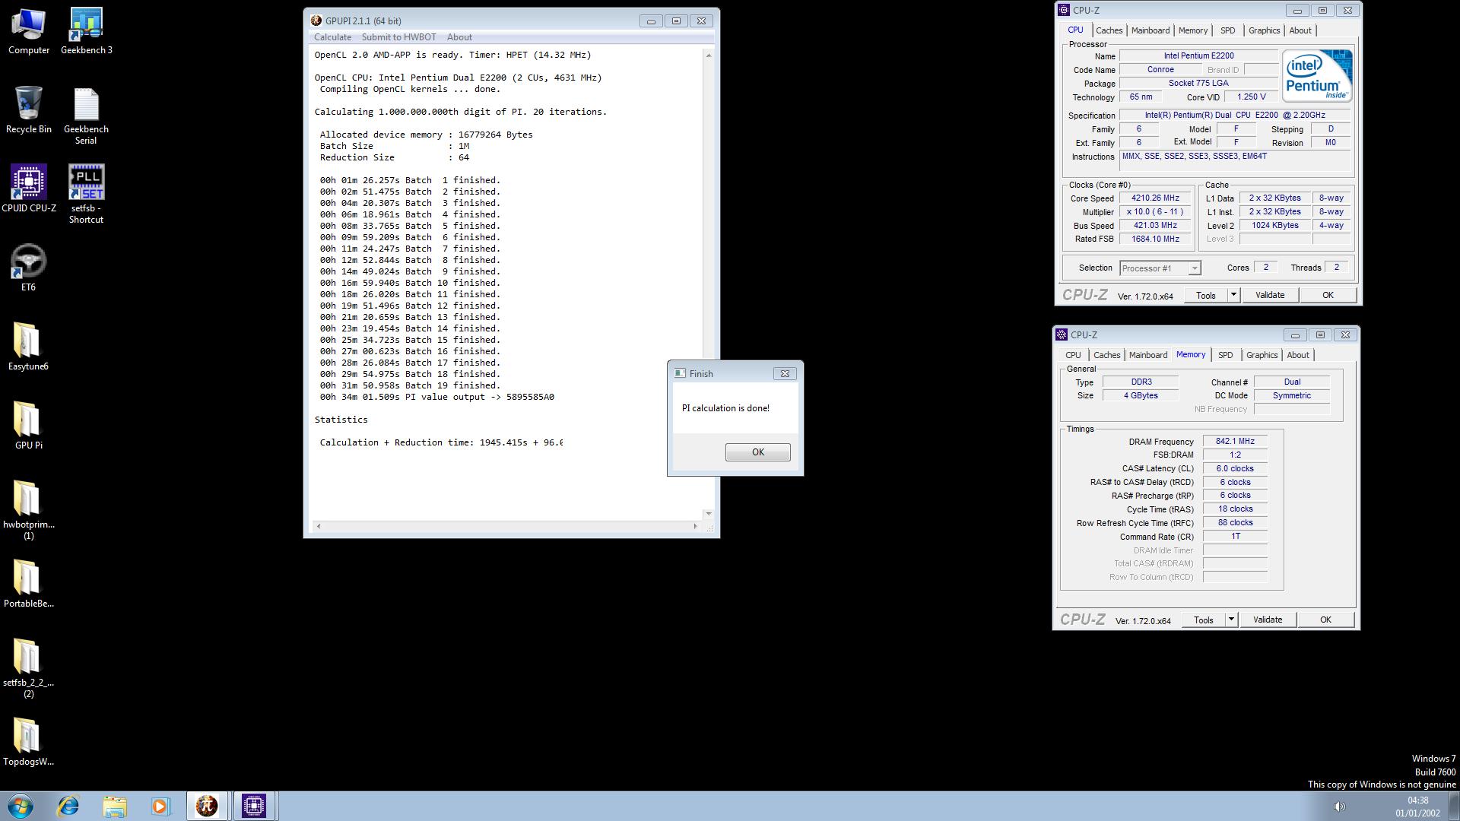Screen dimensions: 1460x821
Task: Click upper CPU-Z title bar icon
Action: [1064, 10]
